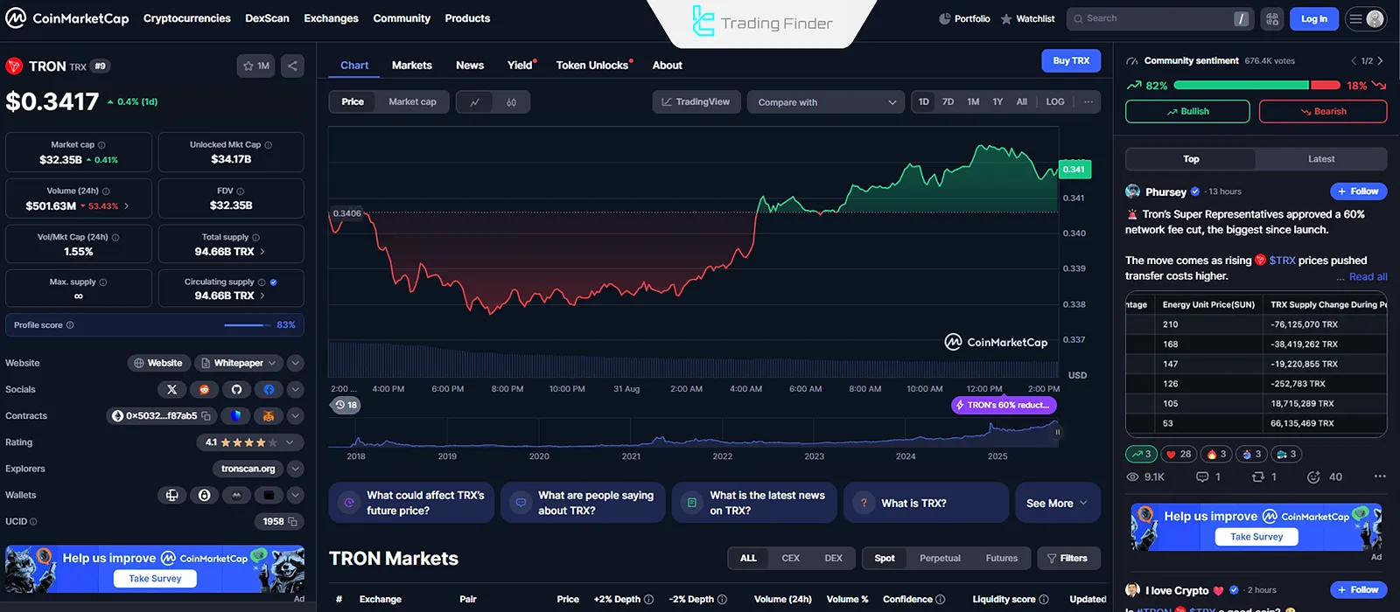
Task: Toggle LOG scale on the chart
Action: point(1055,101)
